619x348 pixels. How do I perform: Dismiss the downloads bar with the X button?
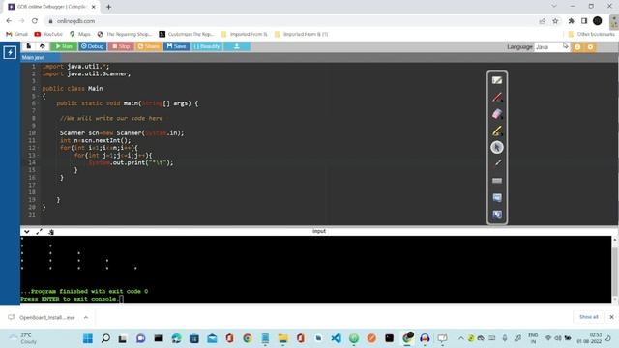[x=611, y=317]
